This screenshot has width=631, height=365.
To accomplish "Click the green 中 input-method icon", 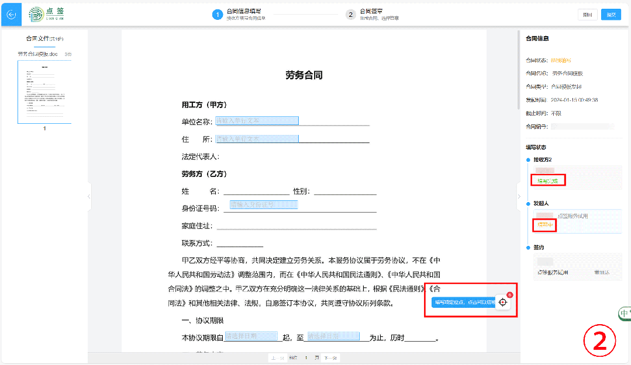I will point(625,313).
